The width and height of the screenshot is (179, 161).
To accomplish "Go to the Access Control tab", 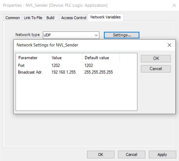I will [x=74, y=18].
